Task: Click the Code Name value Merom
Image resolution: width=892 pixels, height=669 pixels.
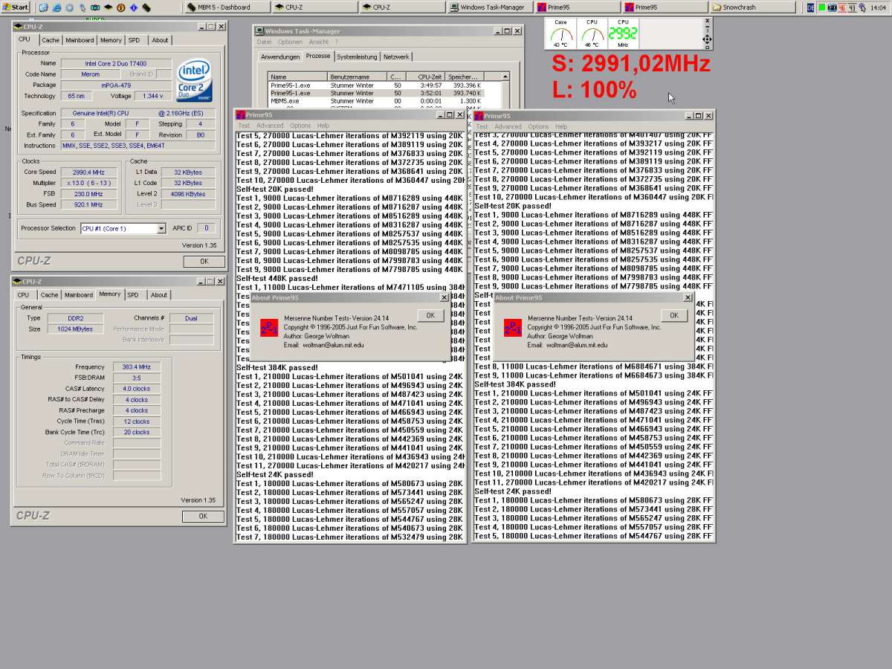Action: (x=90, y=74)
